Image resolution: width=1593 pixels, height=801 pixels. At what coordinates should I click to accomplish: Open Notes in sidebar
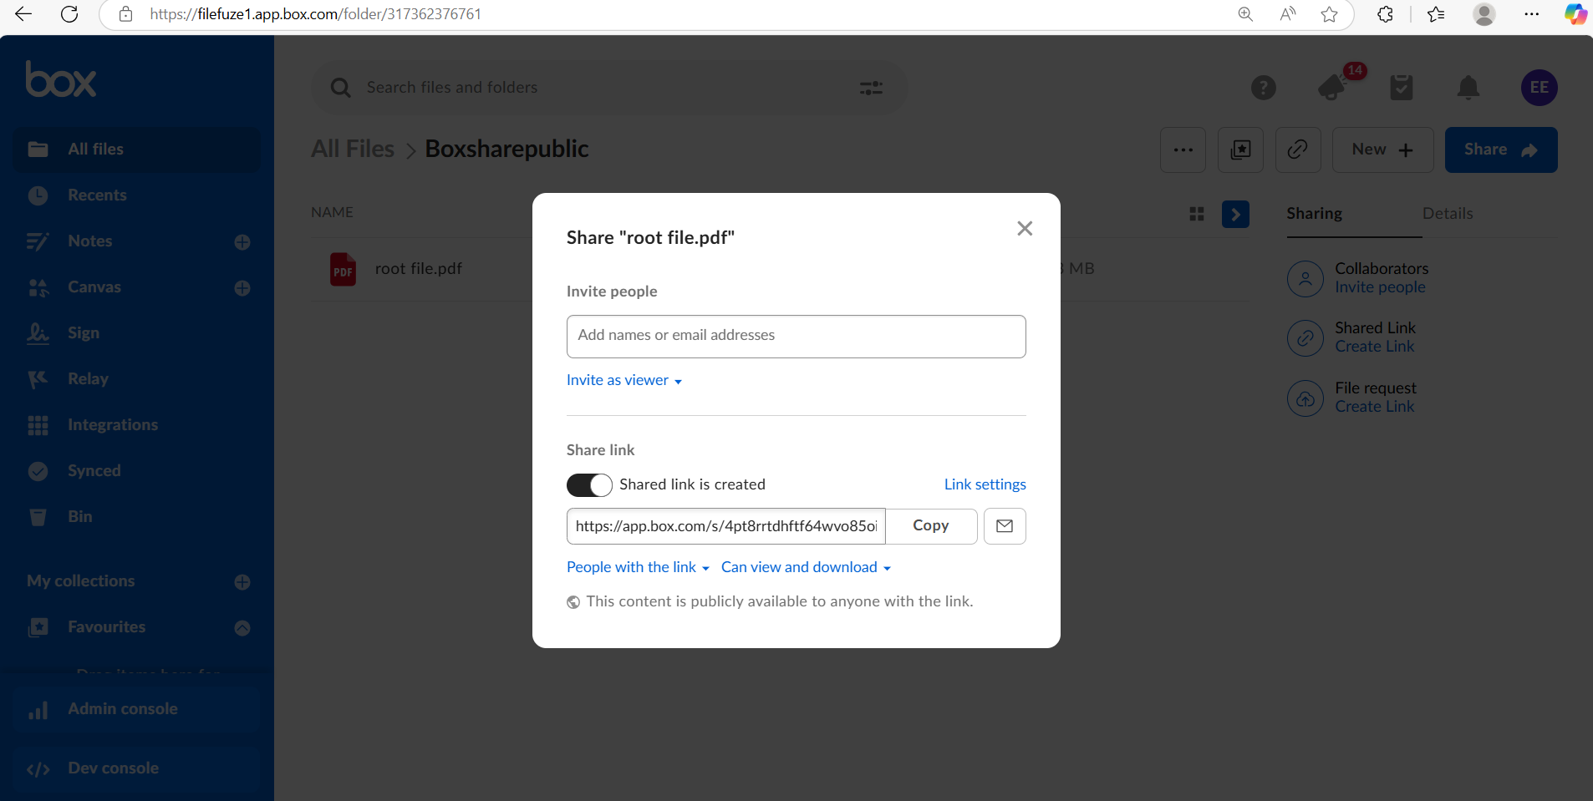[90, 241]
